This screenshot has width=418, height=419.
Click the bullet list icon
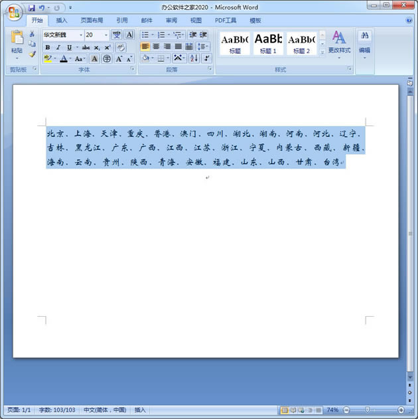(146, 35)
